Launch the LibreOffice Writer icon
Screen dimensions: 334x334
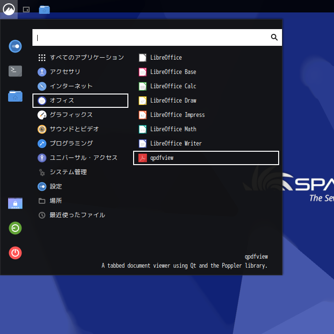(x=143, y=143)
